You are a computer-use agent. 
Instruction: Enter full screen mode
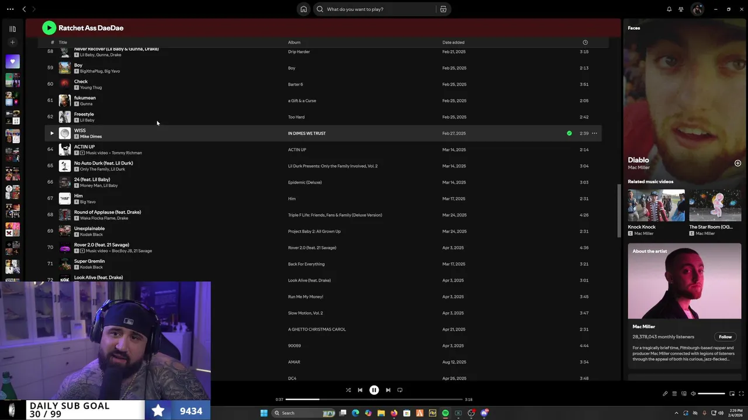click(742, 394)
